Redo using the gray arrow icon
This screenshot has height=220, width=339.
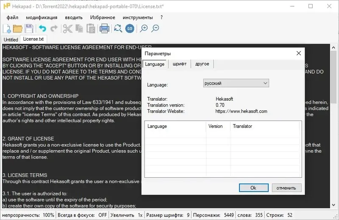pyautogui.click(x=54, y=28)
